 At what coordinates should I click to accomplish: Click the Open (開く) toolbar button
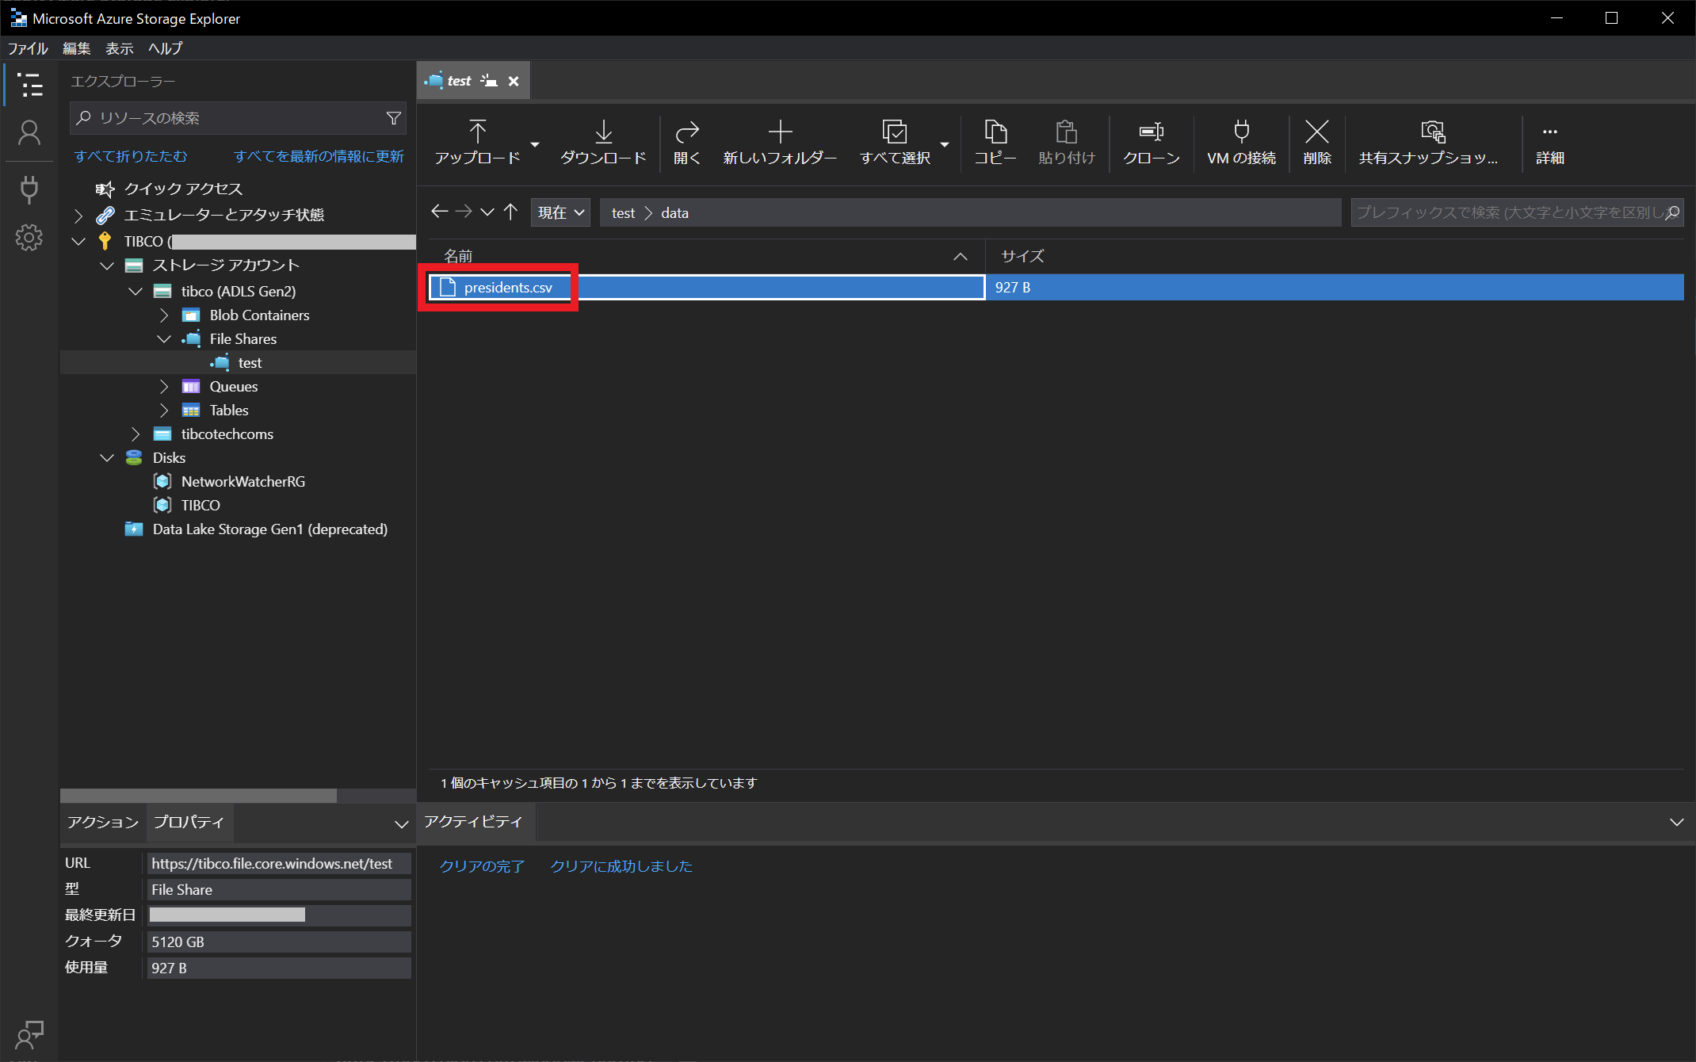(x=686, y=143)
